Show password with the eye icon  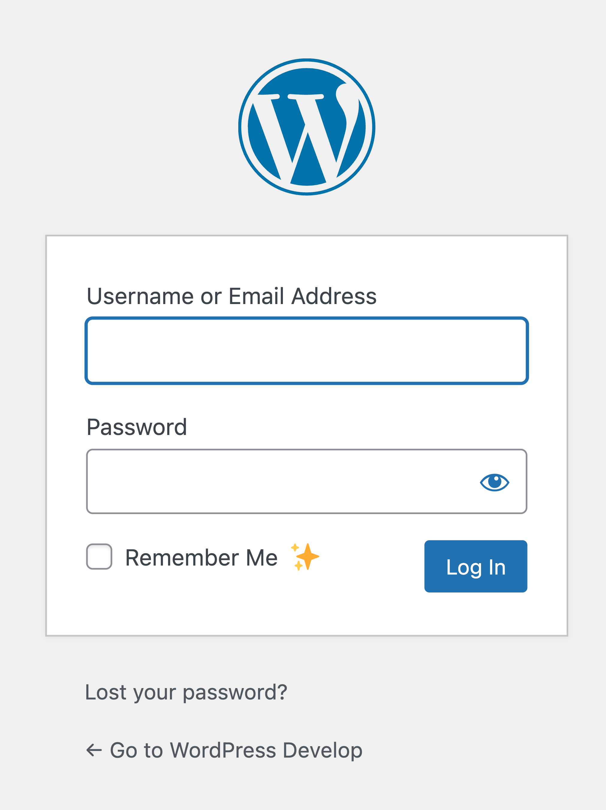[x=494, y=482]
